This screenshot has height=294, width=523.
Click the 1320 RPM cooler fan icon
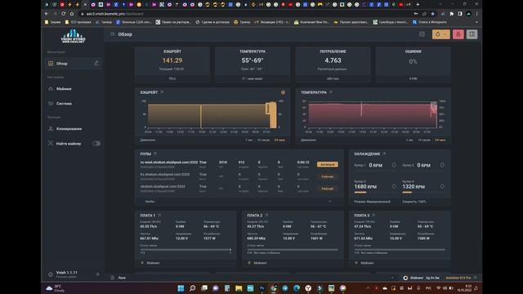point(442,186)
